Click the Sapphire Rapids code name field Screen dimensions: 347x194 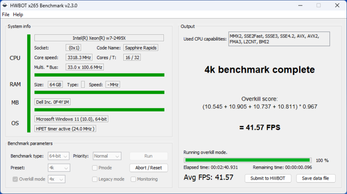(141, 48)
